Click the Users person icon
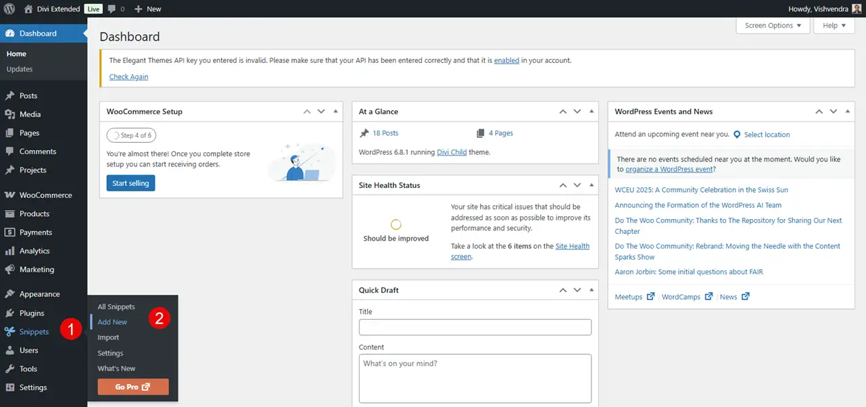Screen dimensions: 866x407 pos(9,350)
